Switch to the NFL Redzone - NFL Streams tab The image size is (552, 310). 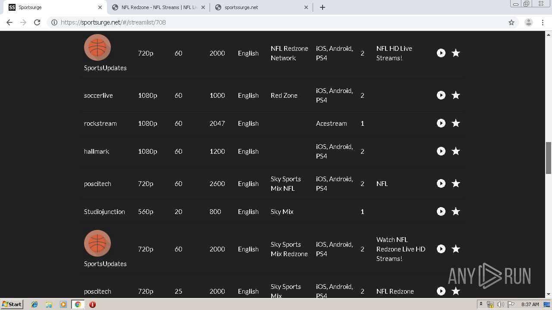click(x=159, y=7)
